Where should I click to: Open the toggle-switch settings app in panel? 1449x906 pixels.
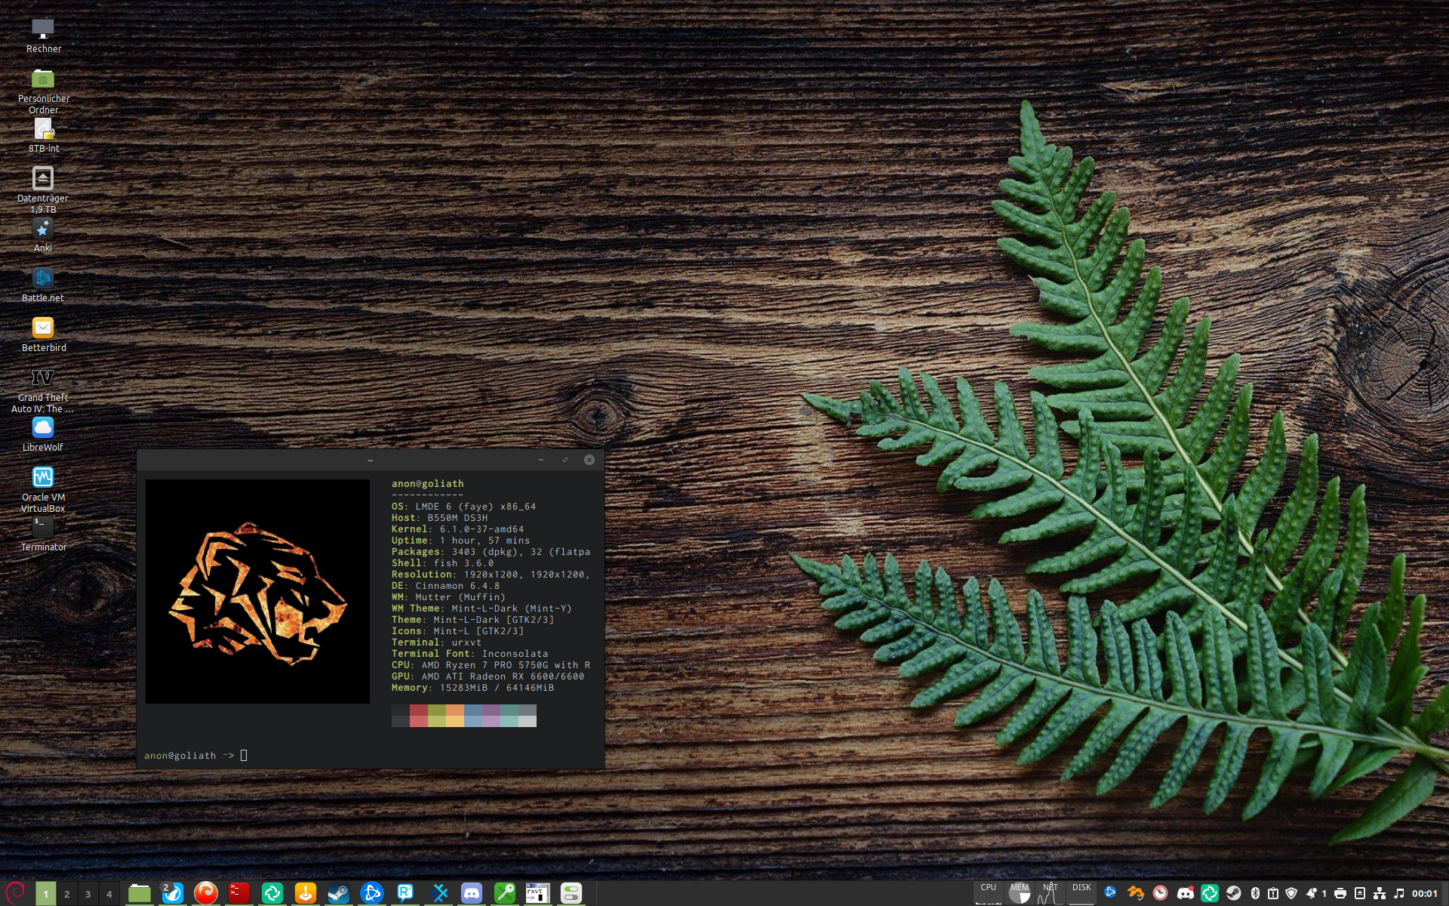point(571,893)
